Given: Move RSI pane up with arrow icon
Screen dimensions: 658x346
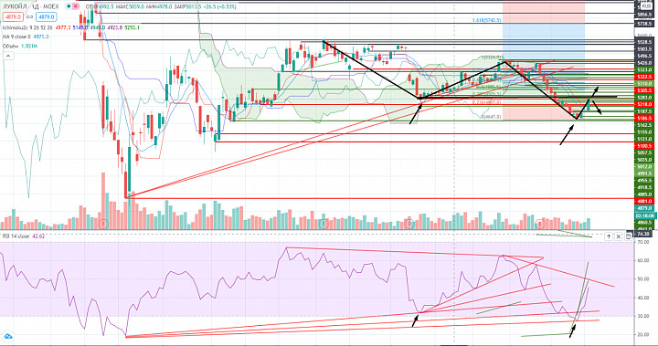Looking at the screenshot, I should (x=609, y=236).
